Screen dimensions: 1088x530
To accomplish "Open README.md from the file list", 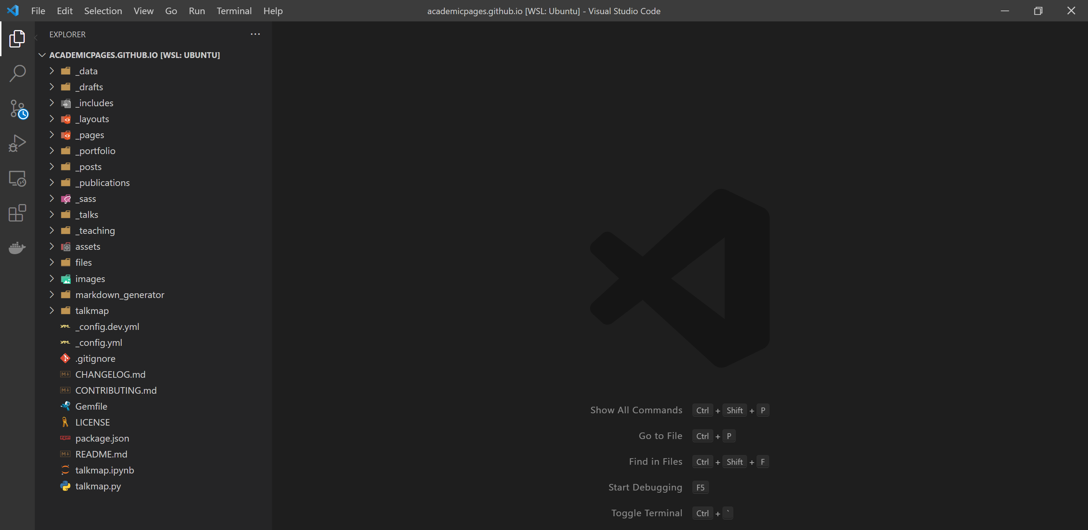I will (x=101, y=454).
